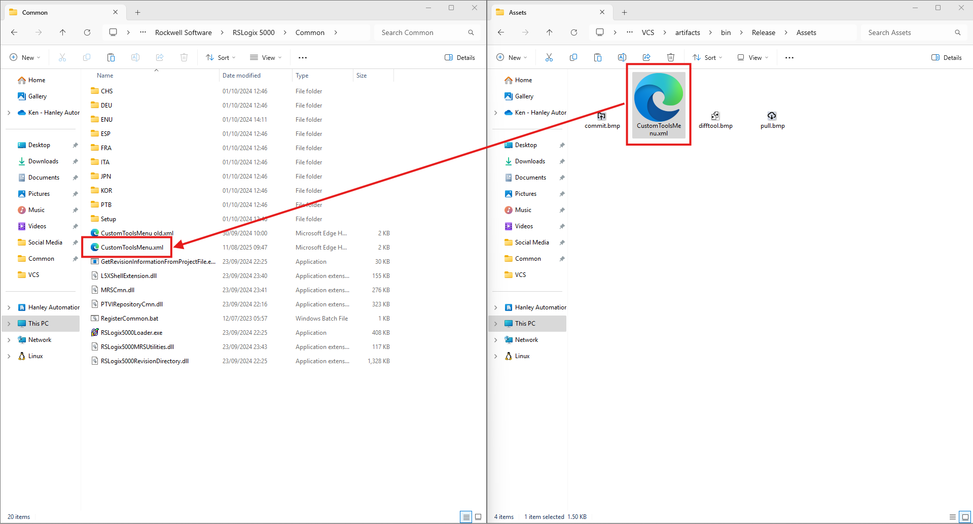Toggle Details pane in Assets window
The image size is (973, 524).
[947, 57]
